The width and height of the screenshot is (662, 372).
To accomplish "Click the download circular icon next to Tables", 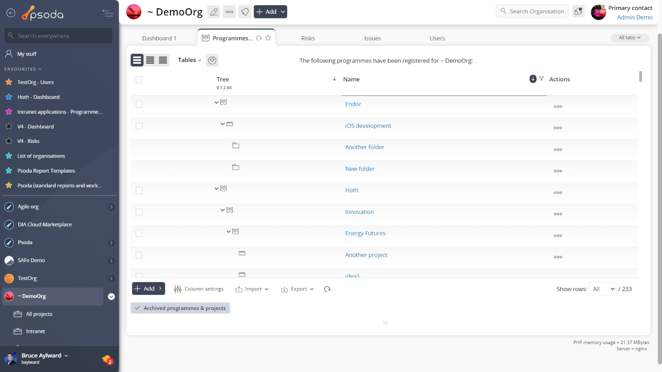I will (x=212, y=60).
